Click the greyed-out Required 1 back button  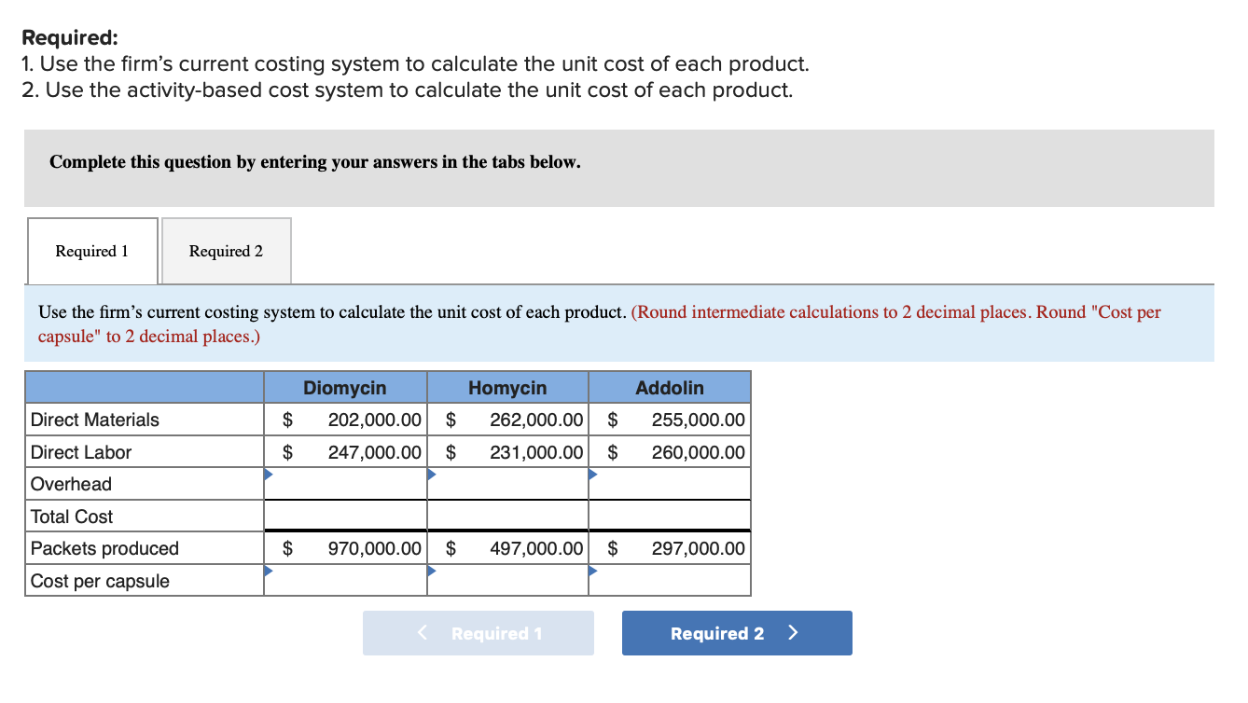click(478, 633)
